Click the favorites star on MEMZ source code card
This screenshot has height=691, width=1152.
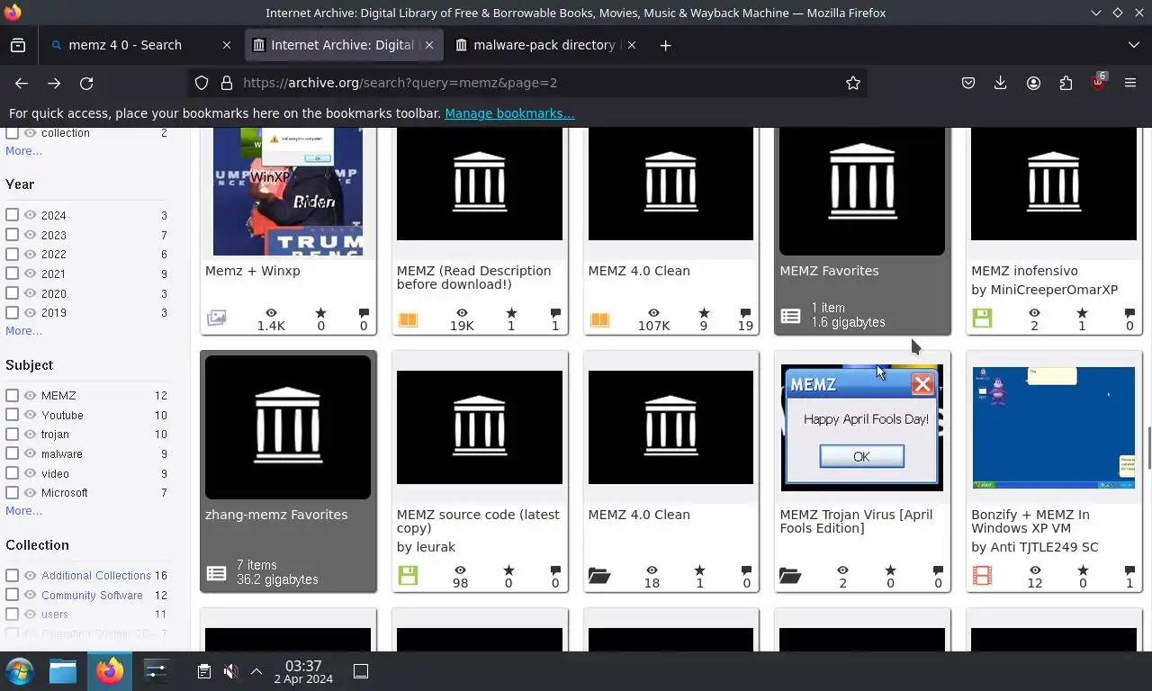[x=508, y=570]
